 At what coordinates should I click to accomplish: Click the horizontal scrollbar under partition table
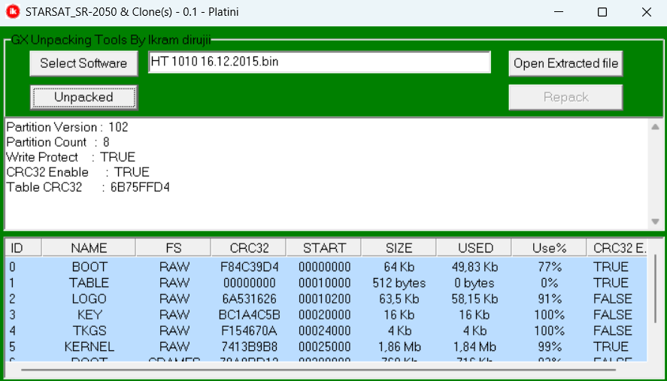(318, 369)
